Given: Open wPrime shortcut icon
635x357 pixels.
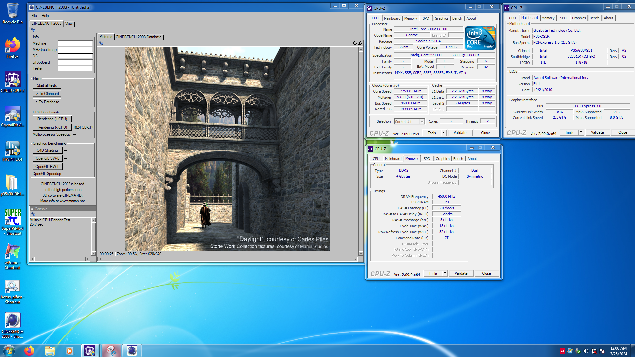Looking at the screenshot, I should click(13, 256).
